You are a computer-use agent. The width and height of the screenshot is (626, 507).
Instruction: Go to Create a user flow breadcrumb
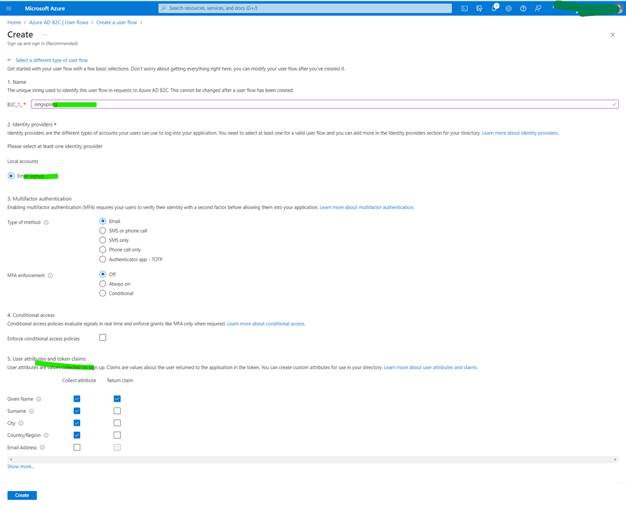pos(117,22)
